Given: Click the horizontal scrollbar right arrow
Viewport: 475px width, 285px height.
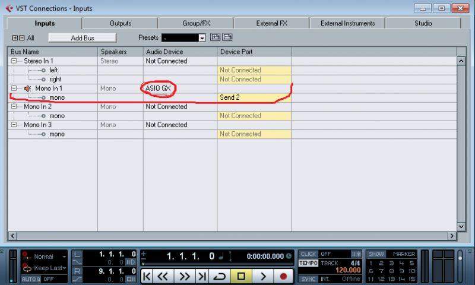Looking at the screenshot, I should 452,236.
